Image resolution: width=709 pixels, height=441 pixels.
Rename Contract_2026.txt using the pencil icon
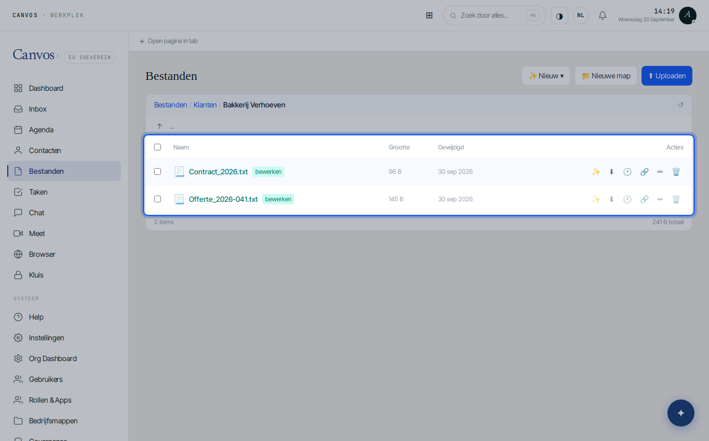660,172
